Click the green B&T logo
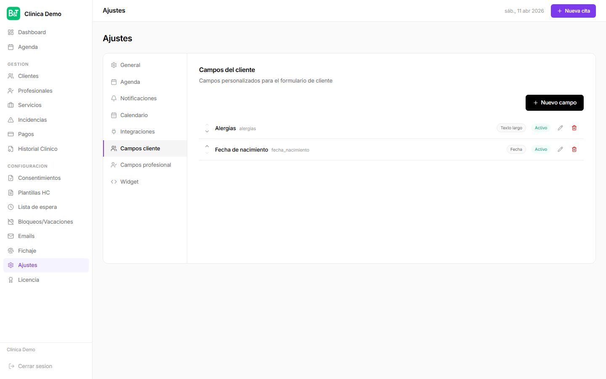 click(13, 13)
